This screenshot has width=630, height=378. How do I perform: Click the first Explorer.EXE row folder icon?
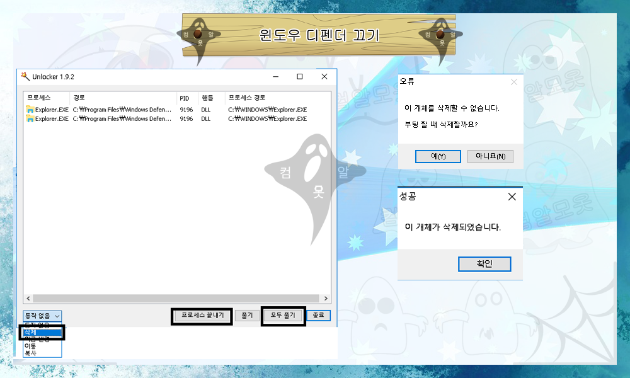30,109
